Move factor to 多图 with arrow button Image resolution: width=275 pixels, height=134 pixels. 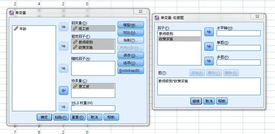(x=209, y=61)
